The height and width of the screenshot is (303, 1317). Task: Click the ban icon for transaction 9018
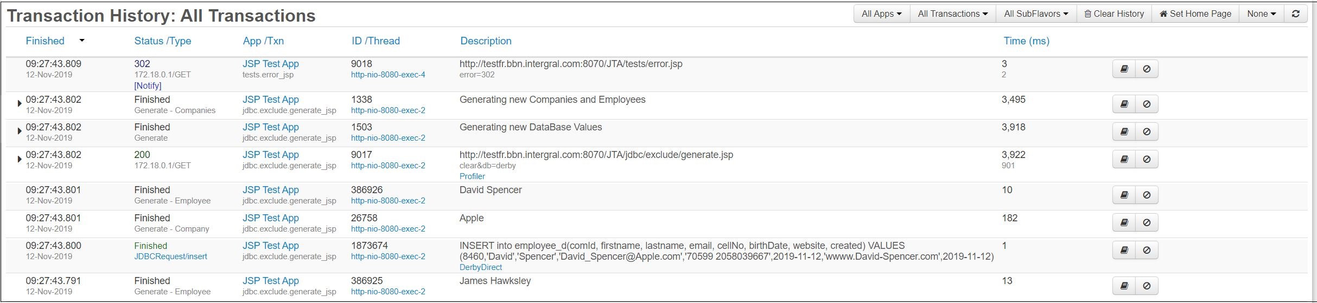[x=1147, y=69]
